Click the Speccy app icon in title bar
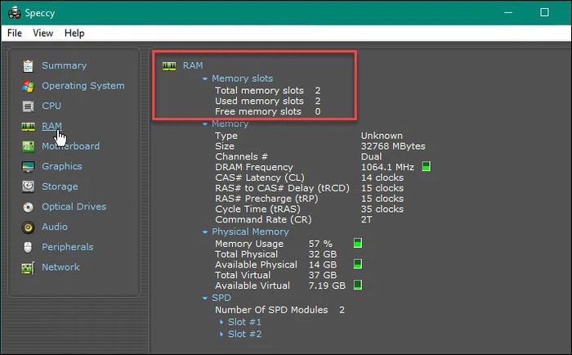This screenshot has height=355, width=572. 14,12
